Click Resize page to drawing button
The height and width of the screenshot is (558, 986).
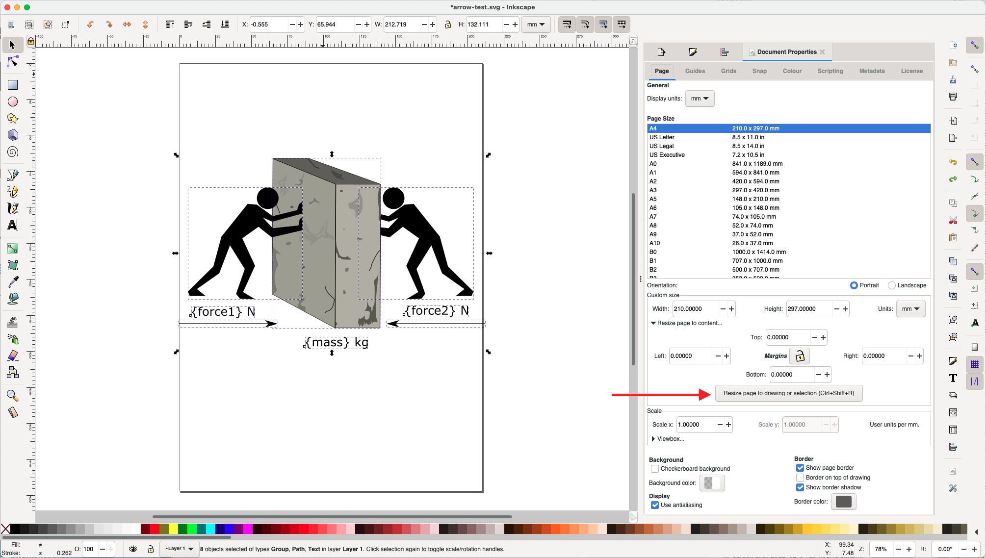[x=788, y=393]
